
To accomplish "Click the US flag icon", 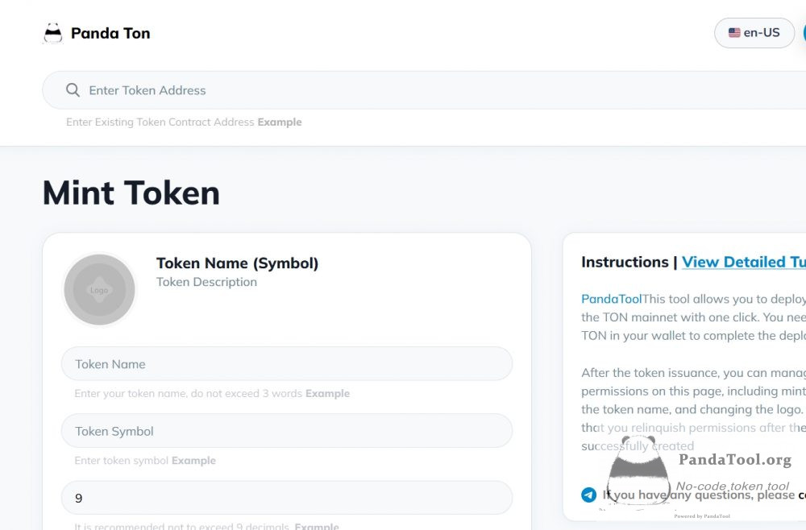I will (x=734, y=32).
